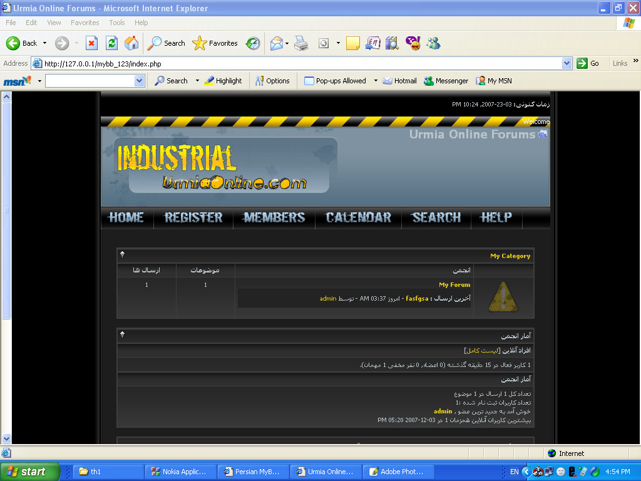Click the MSN butterfly logo
Viewport: 641px width, 481px height.
click(x=17, y=81)
